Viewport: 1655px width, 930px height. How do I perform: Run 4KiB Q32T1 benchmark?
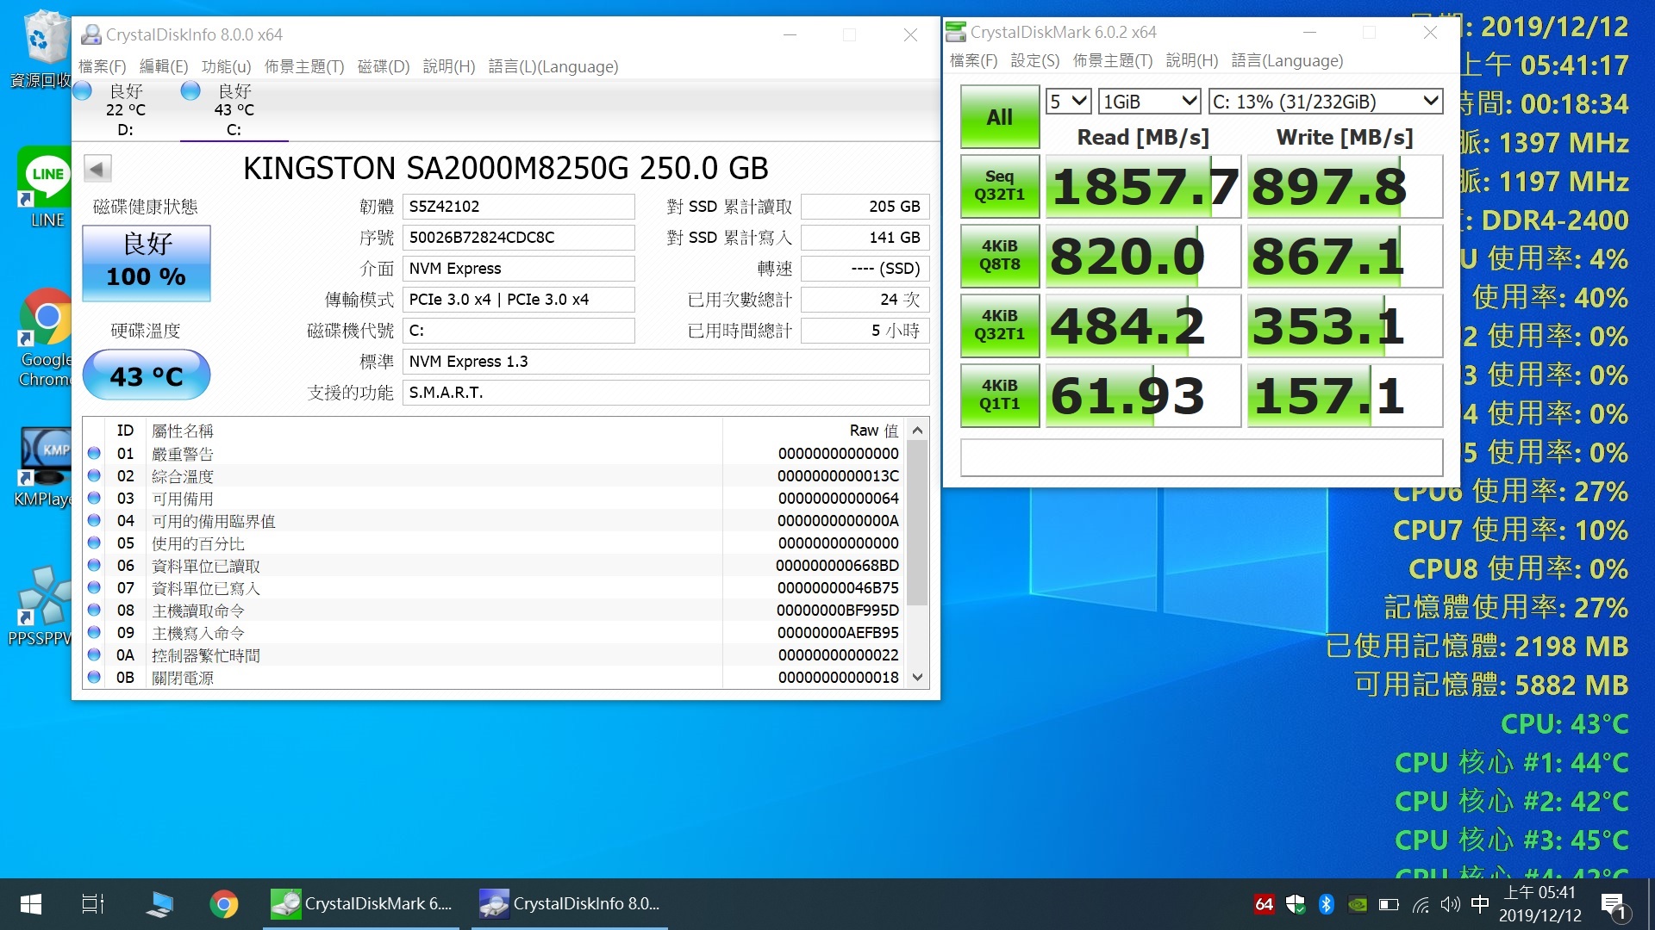tap(1000, 325)
